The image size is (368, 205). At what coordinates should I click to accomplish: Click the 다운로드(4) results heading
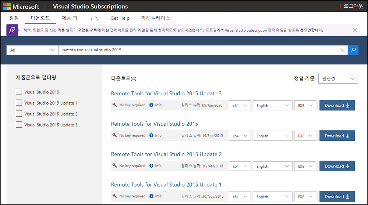tap(124, 78)
